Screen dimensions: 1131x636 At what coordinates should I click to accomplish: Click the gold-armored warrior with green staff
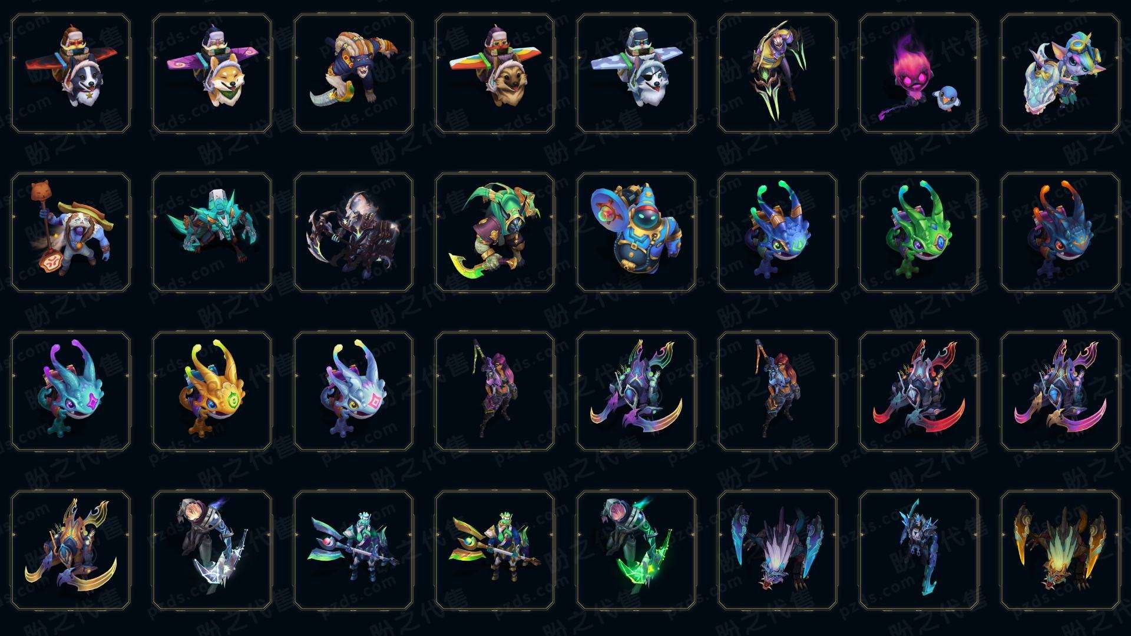(x=495, y=550)
